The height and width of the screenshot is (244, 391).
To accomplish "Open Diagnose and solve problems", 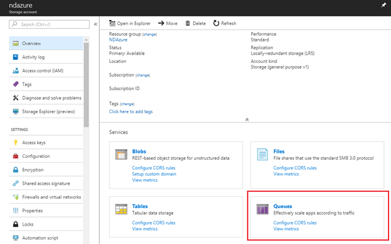I will click(x=46, y=98).
